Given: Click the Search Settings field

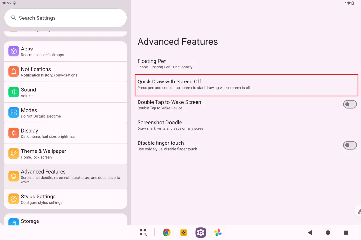Looking at the screenshot, I should click(x=66, y=18).
